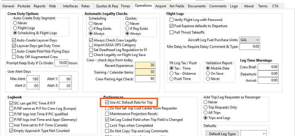Click Prompt Keep Duty hours field

61,63
